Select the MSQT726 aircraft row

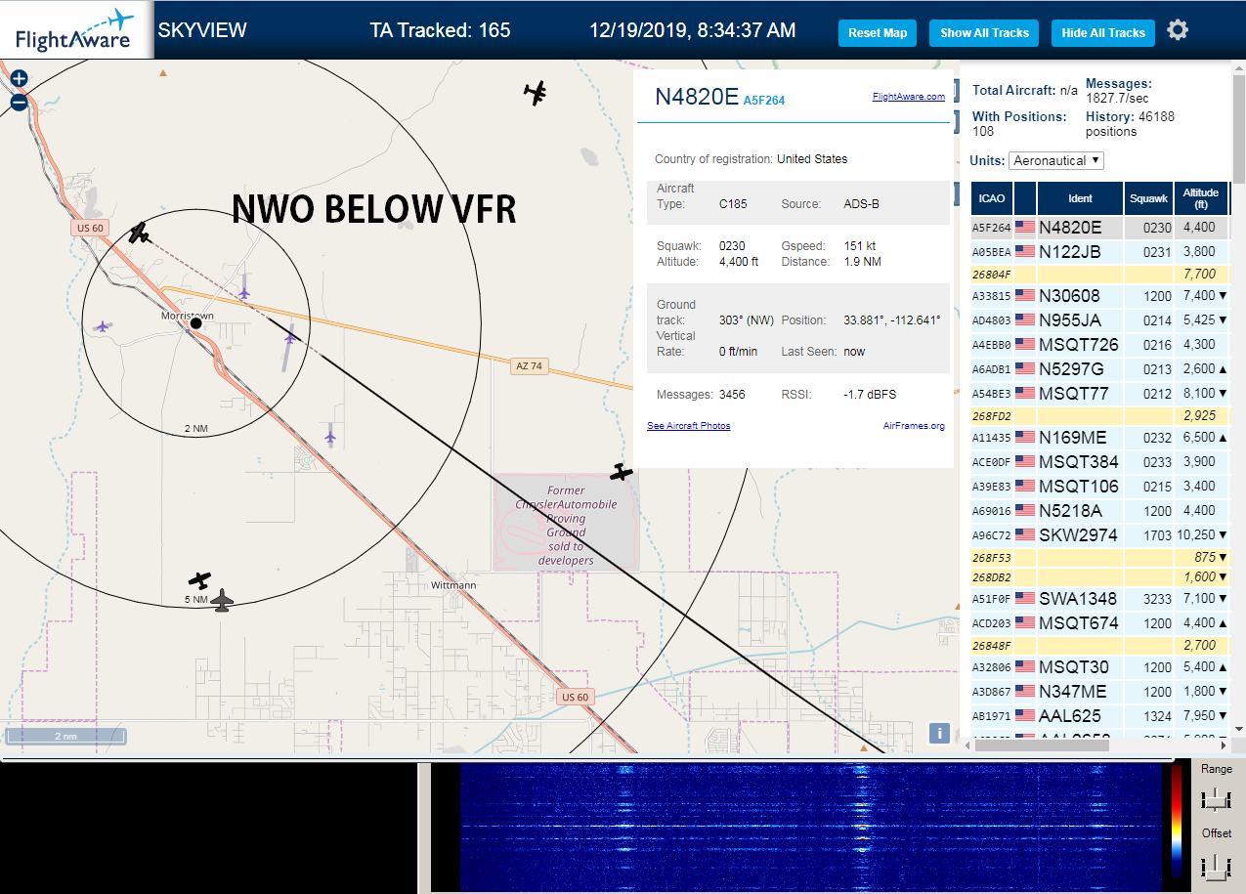(x=1099, y=345)
